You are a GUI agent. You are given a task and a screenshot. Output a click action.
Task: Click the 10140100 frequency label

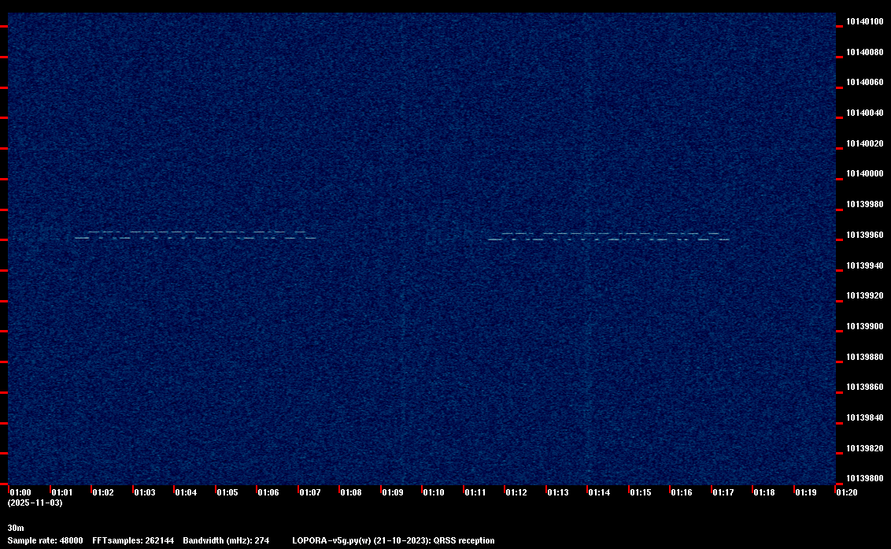865,21
